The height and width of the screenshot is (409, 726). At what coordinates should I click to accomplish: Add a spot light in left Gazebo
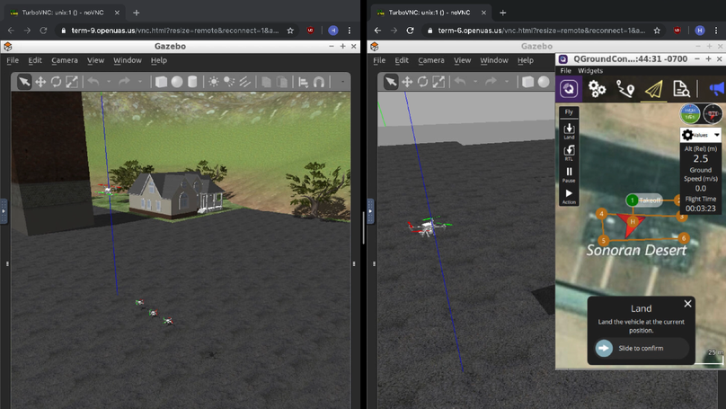tap(229, 82)
